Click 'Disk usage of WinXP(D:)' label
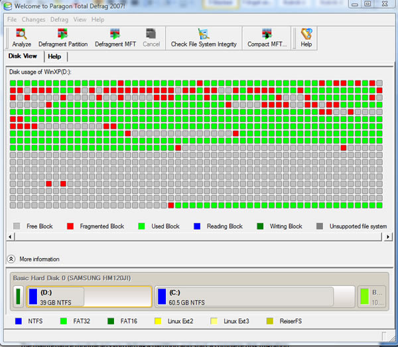The width and height of the screenshot is (398, 347). 40,72
